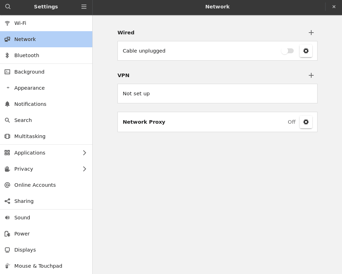342x274 pixels.
Task: Click the Notifications bell icon
Action: pos(7,104)
